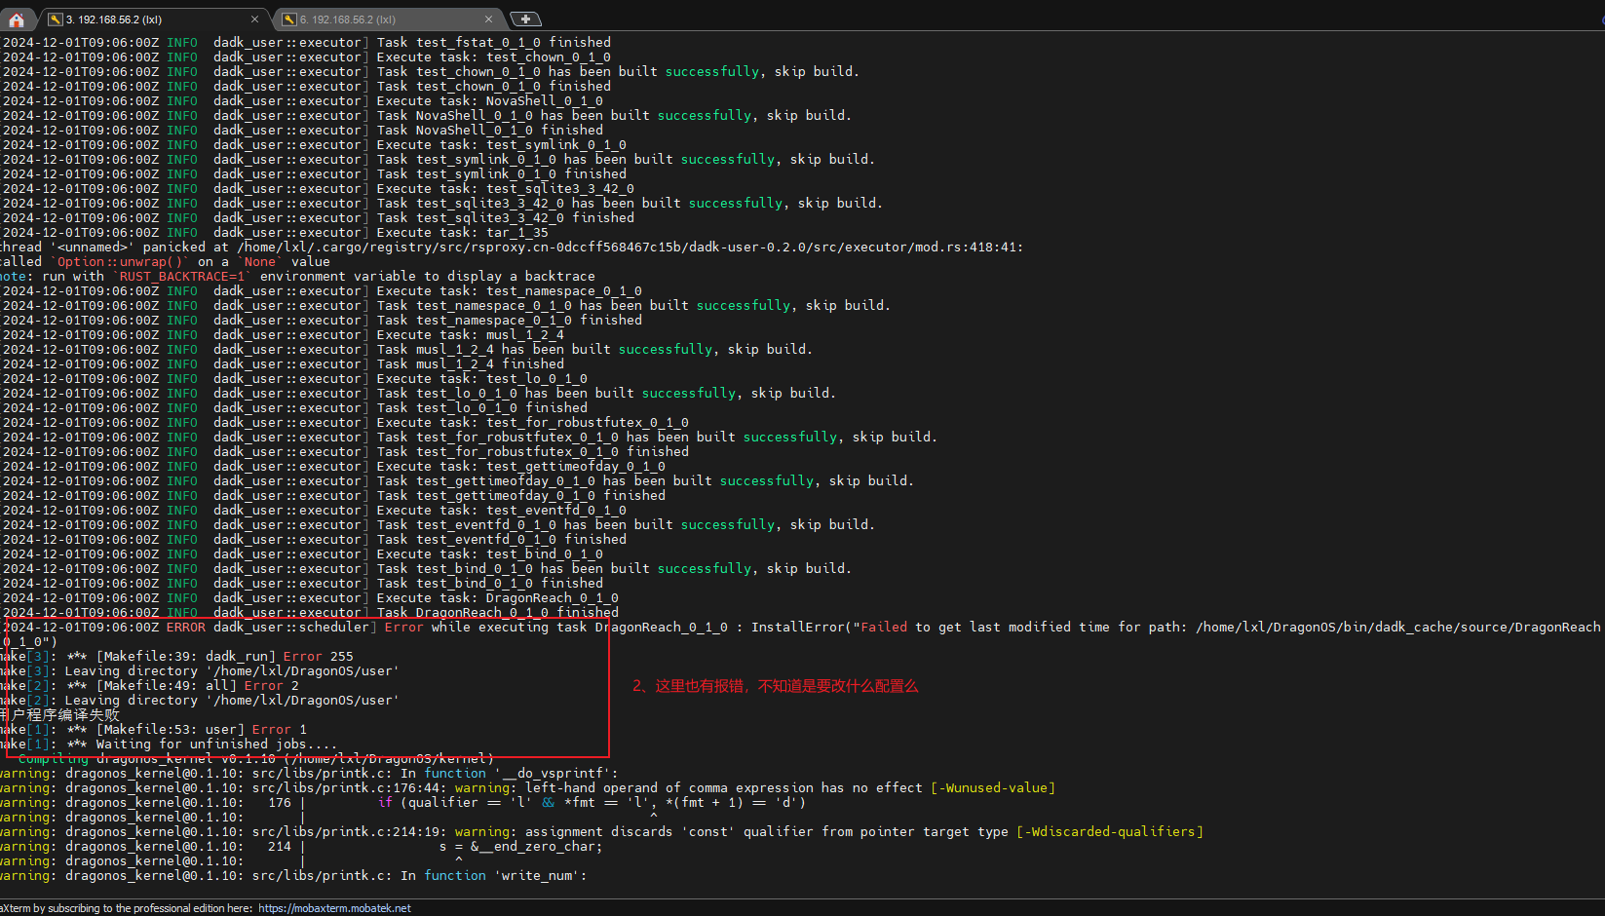Click the -Wunused-value warning flag text

click(x=993, y=788)
